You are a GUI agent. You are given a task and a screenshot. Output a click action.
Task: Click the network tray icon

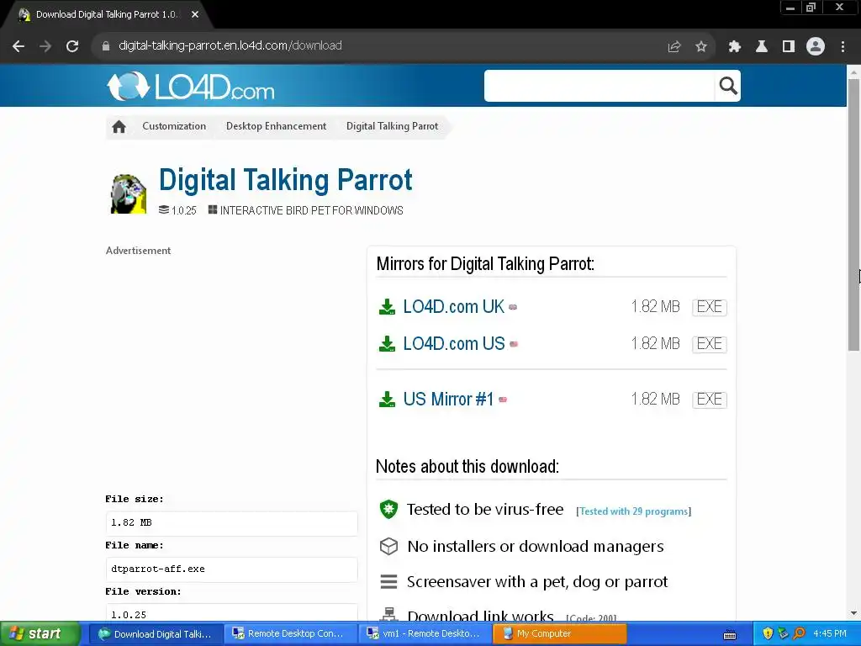(783, 633)
